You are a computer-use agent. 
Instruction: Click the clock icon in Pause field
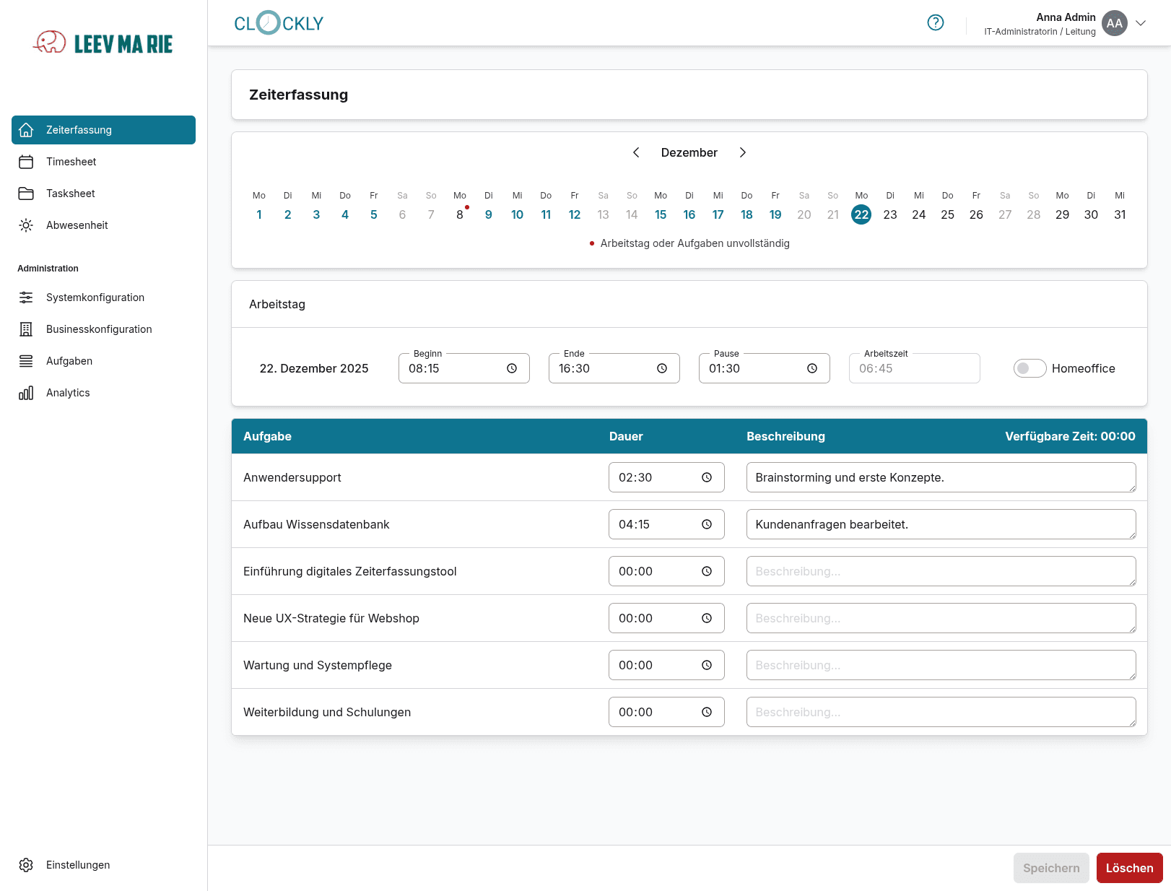click(812, 368)
